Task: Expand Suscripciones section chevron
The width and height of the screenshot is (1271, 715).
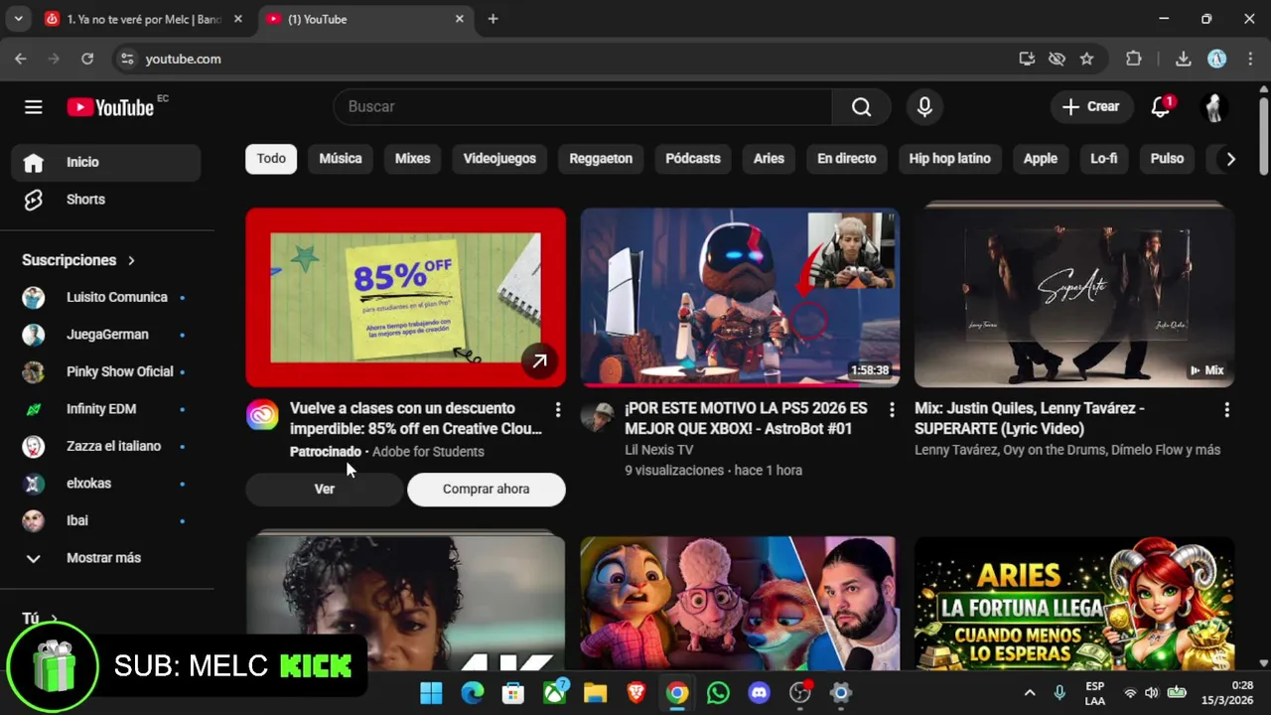Action: (x=131, y=260)
